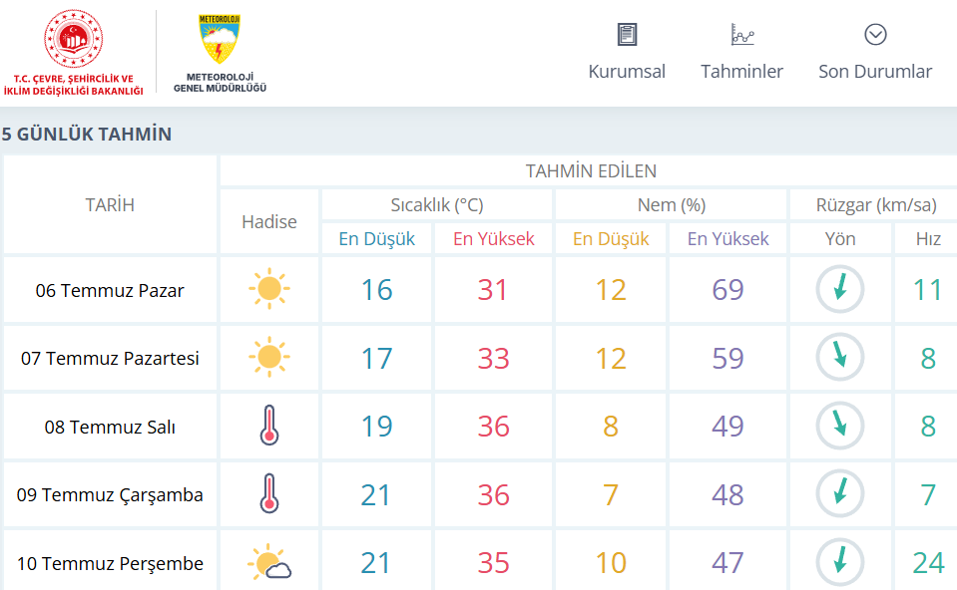Expand the Son Durumlar menu label
This screenshot has width=957, height=590.
tap(875, 72)
